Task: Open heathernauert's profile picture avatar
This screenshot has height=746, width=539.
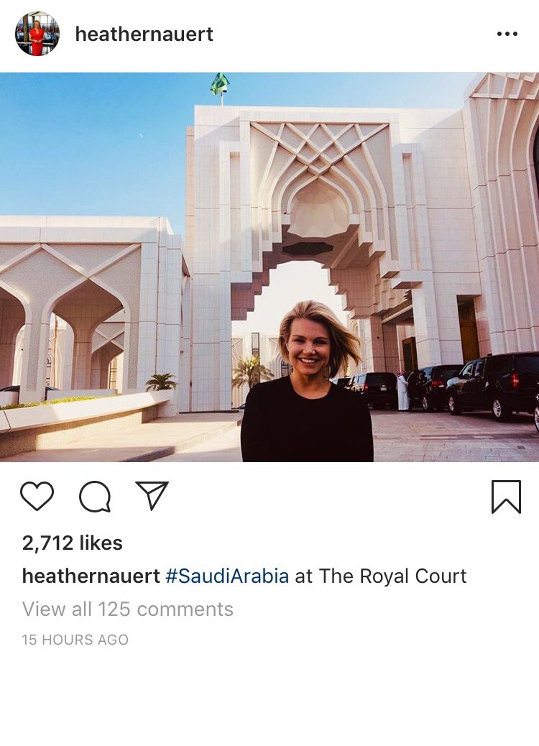Action: (x=37, y=34)
